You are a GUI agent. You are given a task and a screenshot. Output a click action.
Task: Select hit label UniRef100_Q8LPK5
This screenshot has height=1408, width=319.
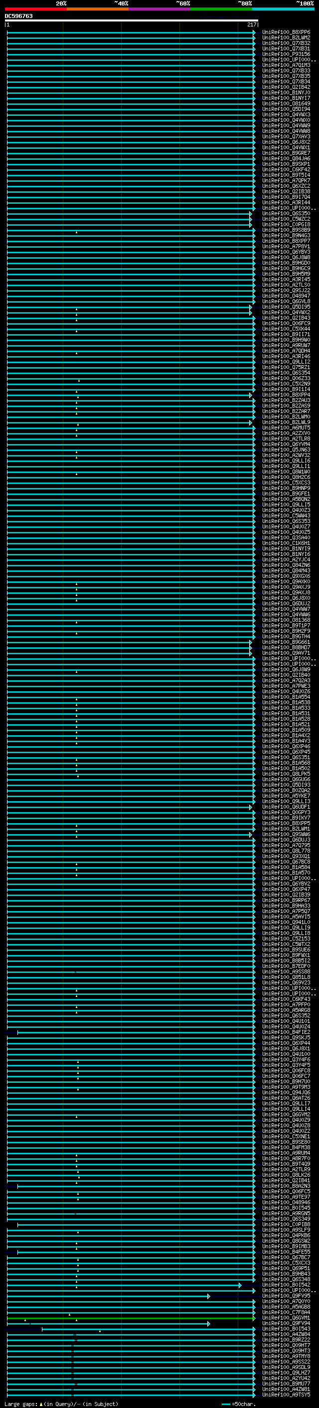pyautogui.click(x=286, y=774)
